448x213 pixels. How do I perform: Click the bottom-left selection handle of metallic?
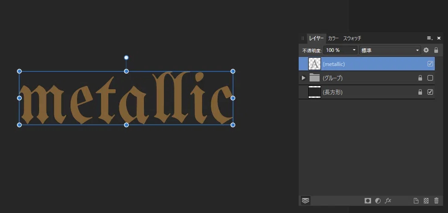pos(20,125)
